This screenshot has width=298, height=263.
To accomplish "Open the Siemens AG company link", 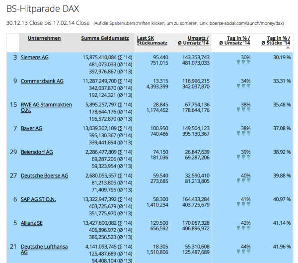I will (x=34, y=58).
